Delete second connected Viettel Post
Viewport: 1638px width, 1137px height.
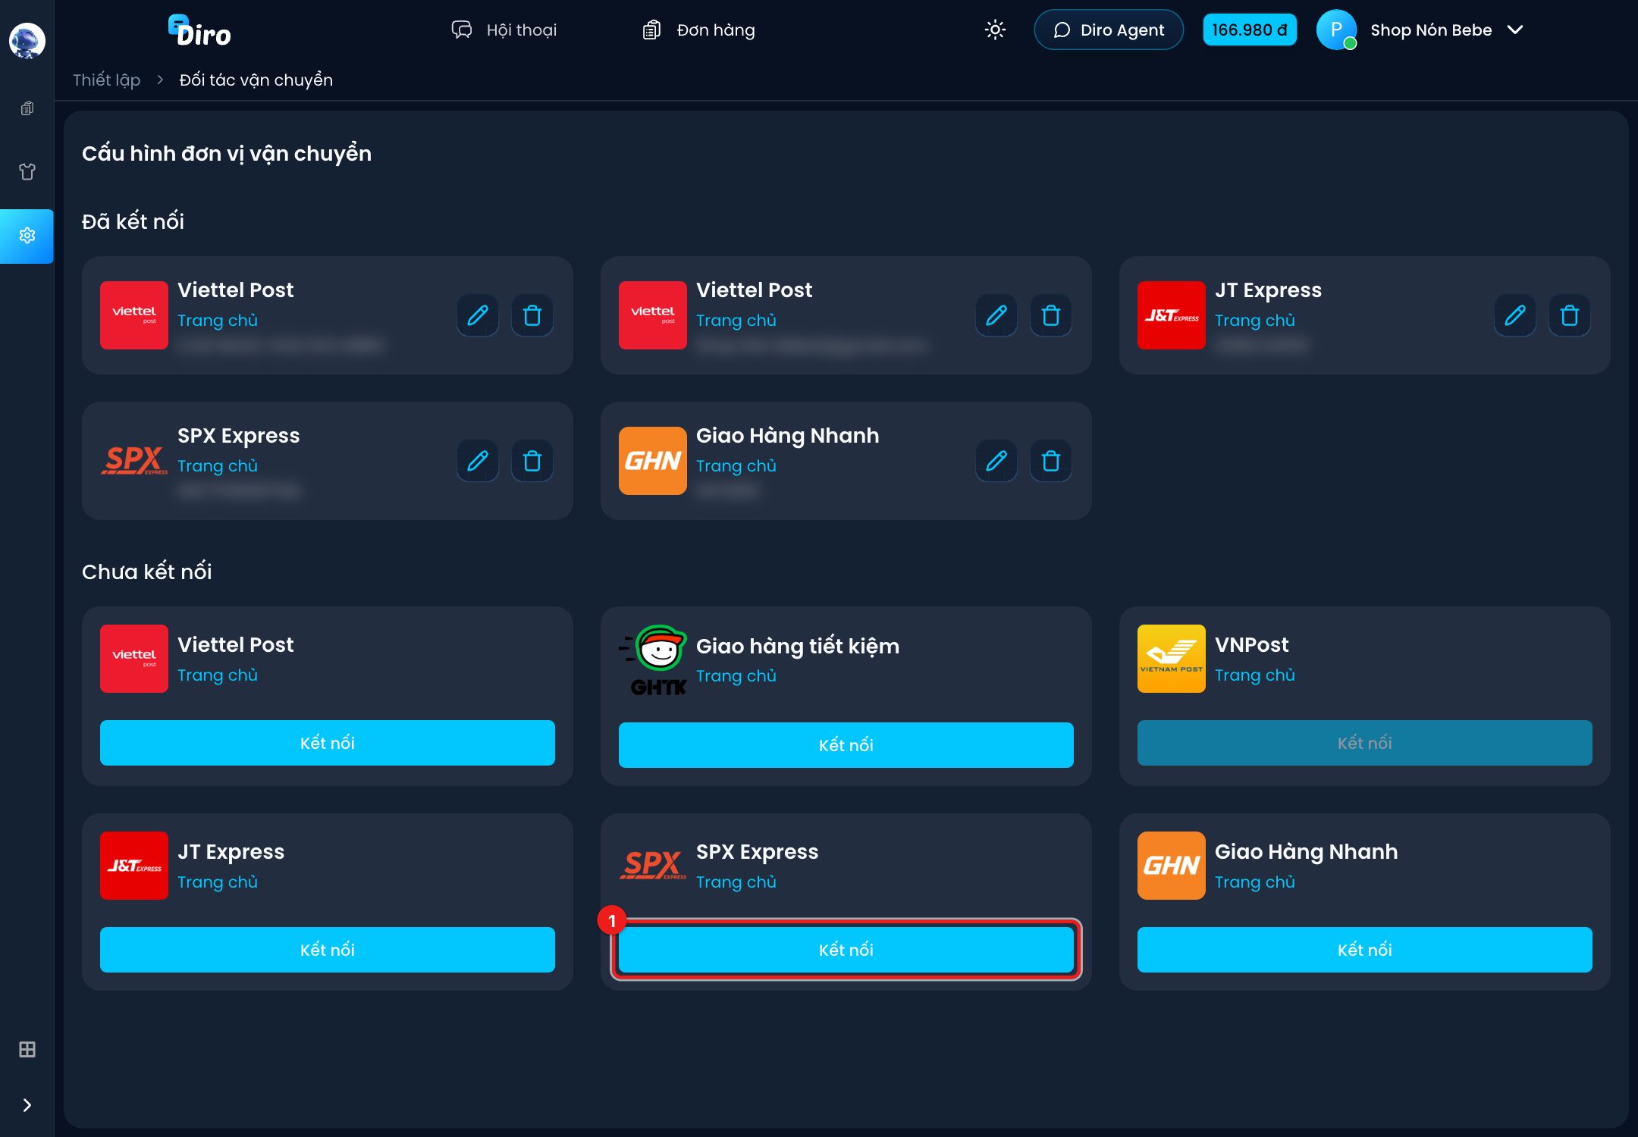[1051, 315]
